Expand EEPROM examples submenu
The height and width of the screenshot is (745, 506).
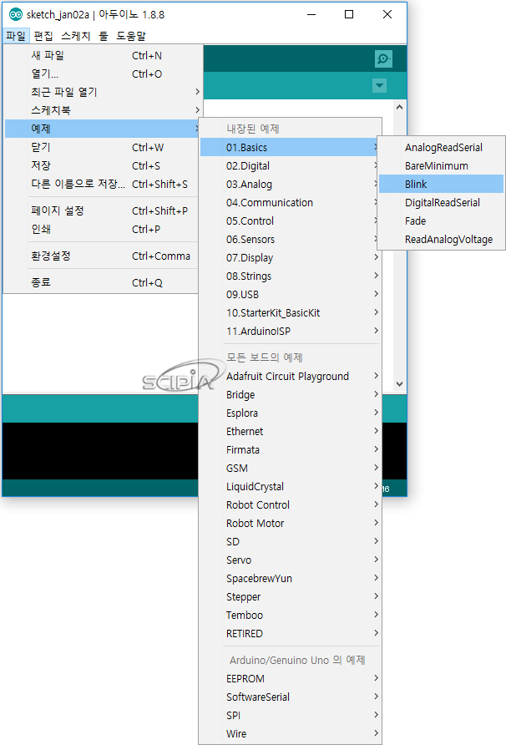[x=291, y=678]
